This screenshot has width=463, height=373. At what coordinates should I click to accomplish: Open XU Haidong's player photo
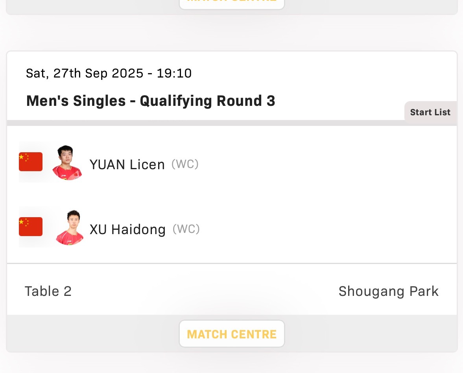pyautogui.click(x=70, y=227)
